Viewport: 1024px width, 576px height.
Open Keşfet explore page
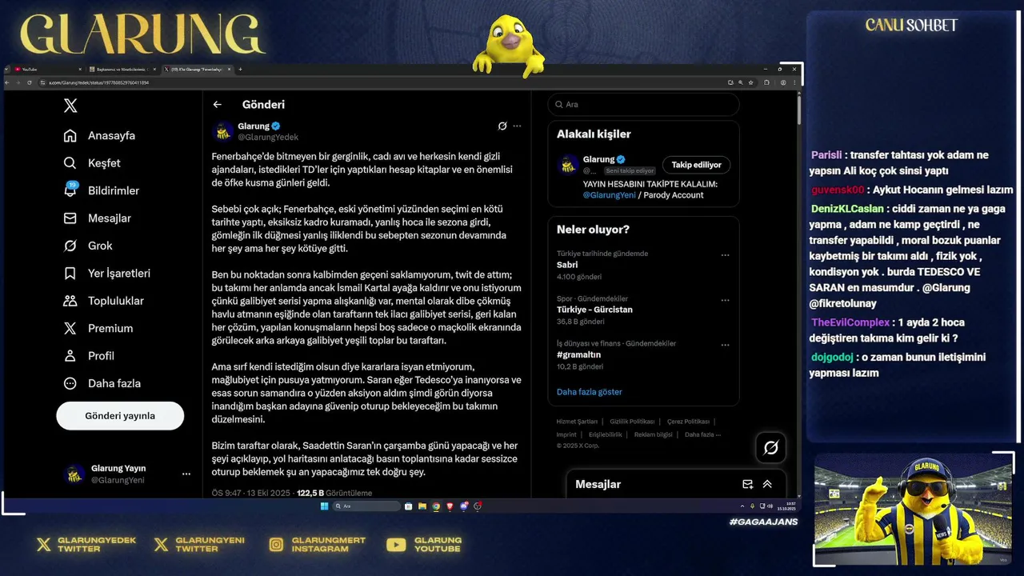[92, 163]
